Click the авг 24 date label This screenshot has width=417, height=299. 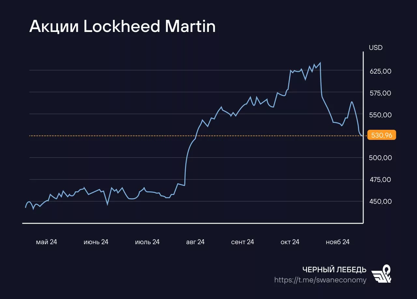[x=195, y=242]
